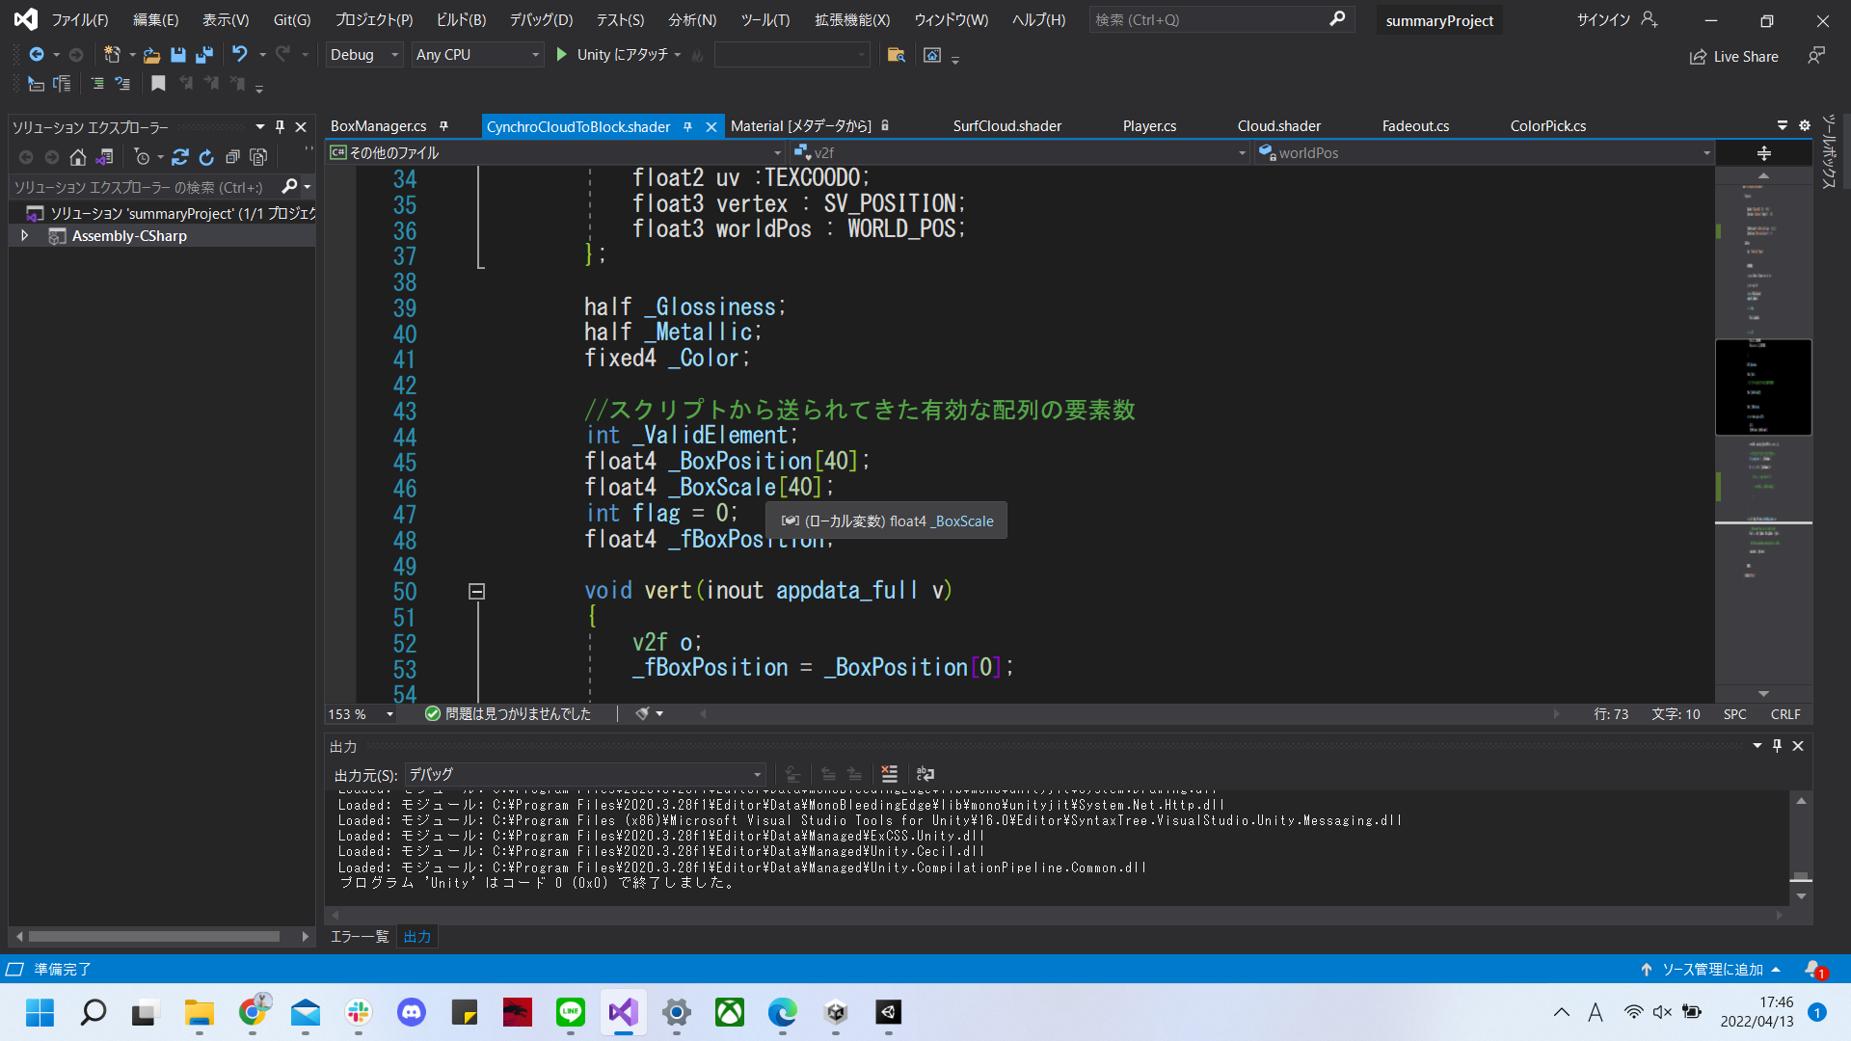This screenshot has height=1041, width=1851.
Task: Click the Open File folder icon
Action: coord(151,55)
